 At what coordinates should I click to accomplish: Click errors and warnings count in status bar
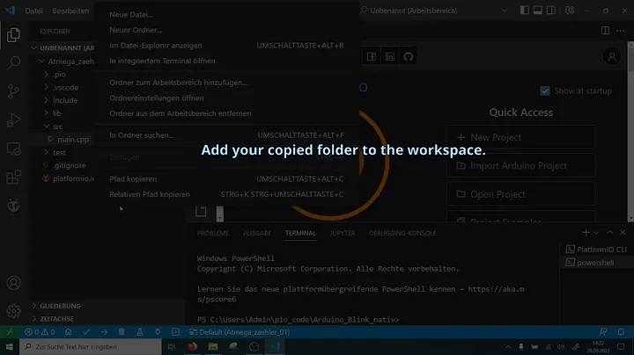pyautogui.click(x=40, y=332)
